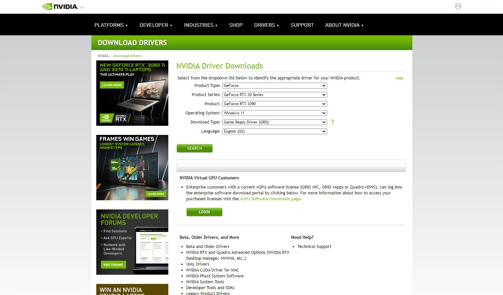Viewport: 503px width, 295px height.
Task: Click Download Drivers breadcrumb link
Action: (127, 56)
